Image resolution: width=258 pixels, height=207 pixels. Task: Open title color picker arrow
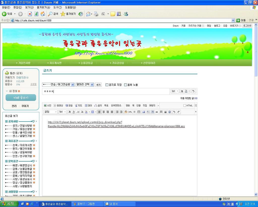(189, 91)
